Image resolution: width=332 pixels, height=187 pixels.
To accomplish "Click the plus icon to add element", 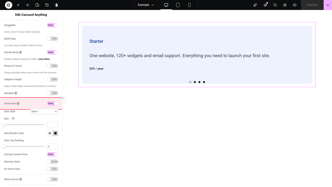I will tap(18, 5).
